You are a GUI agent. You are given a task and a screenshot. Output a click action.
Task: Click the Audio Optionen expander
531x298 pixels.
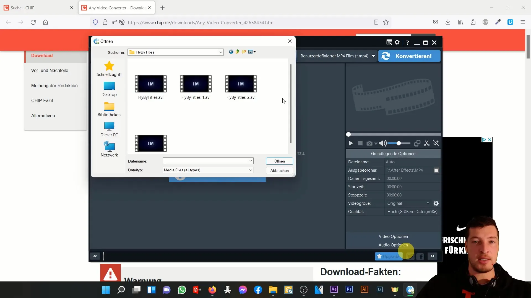(393, 245)
